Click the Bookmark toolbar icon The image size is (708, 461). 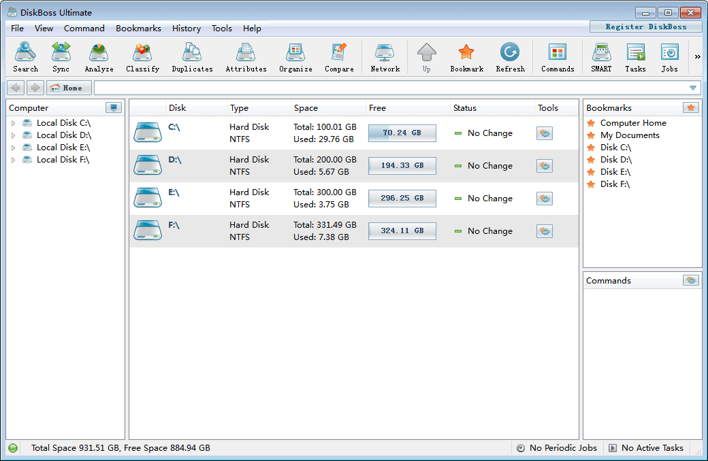click(x=466, y=57)
